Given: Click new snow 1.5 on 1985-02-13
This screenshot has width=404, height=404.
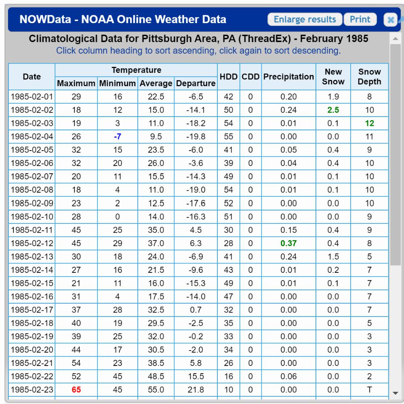Looking at the screenshot, I should [x=333, y=257].
